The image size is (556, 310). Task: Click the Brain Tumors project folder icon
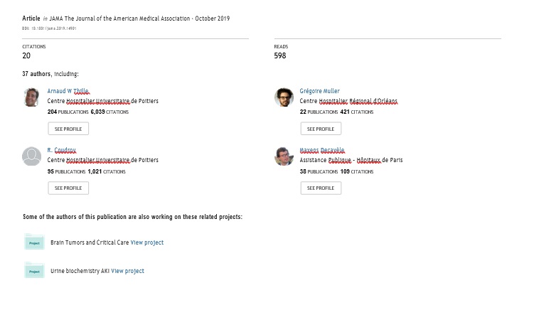click(x=34, y=242)
